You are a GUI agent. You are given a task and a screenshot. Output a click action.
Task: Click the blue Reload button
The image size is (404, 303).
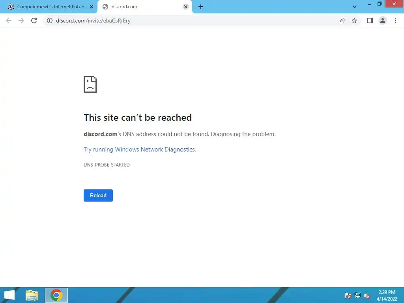[98, 195]
